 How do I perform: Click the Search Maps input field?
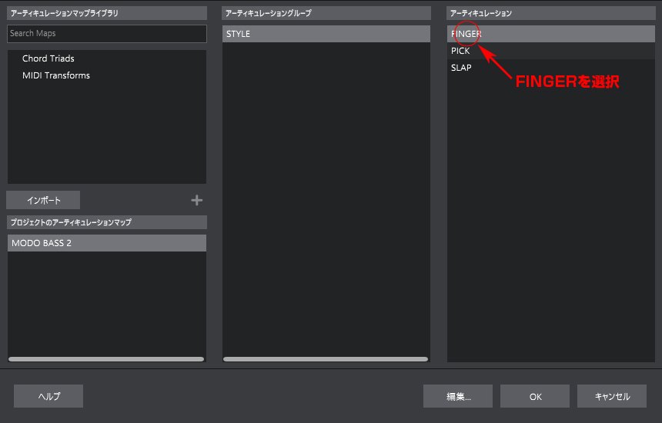click(x=107, y=33)
